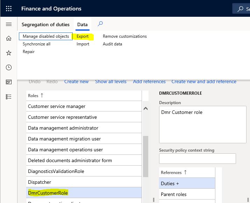The width and height of the screenshot is (250, 203).
Task: Select Data management operations user role
Action: tap(84, 150)
